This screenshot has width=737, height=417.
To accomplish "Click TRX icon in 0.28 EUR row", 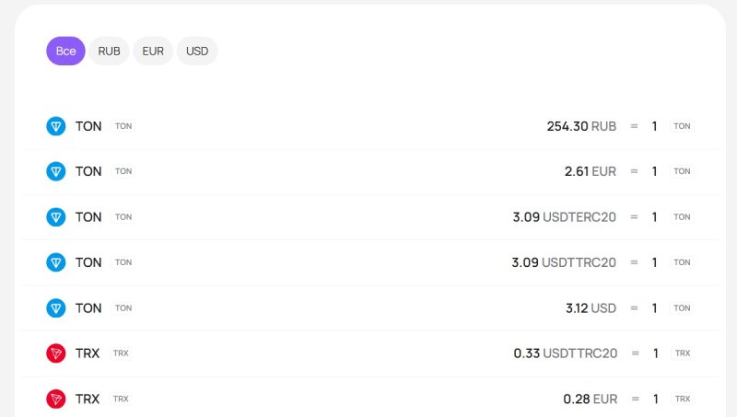I will [56, 399].
